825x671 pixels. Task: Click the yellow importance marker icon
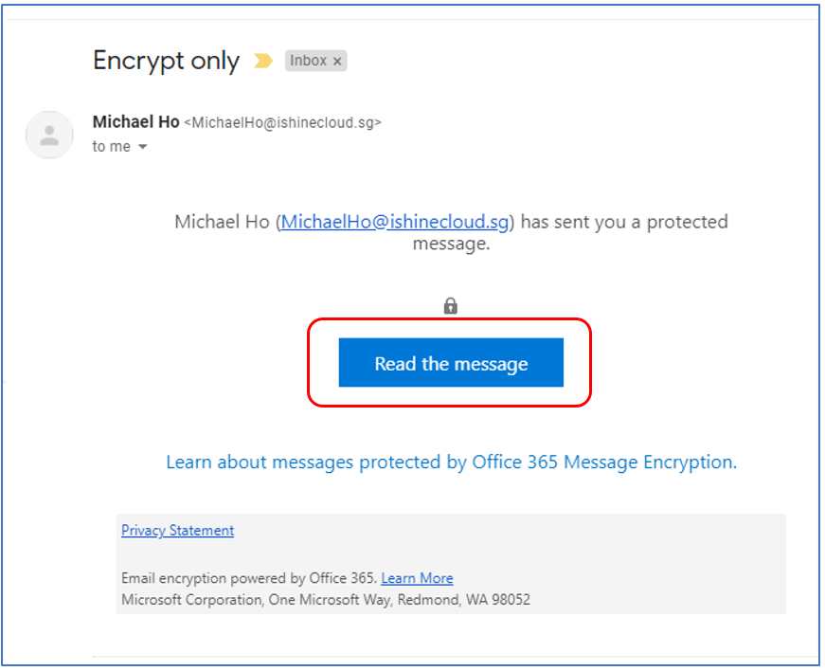tap(263, 61)
